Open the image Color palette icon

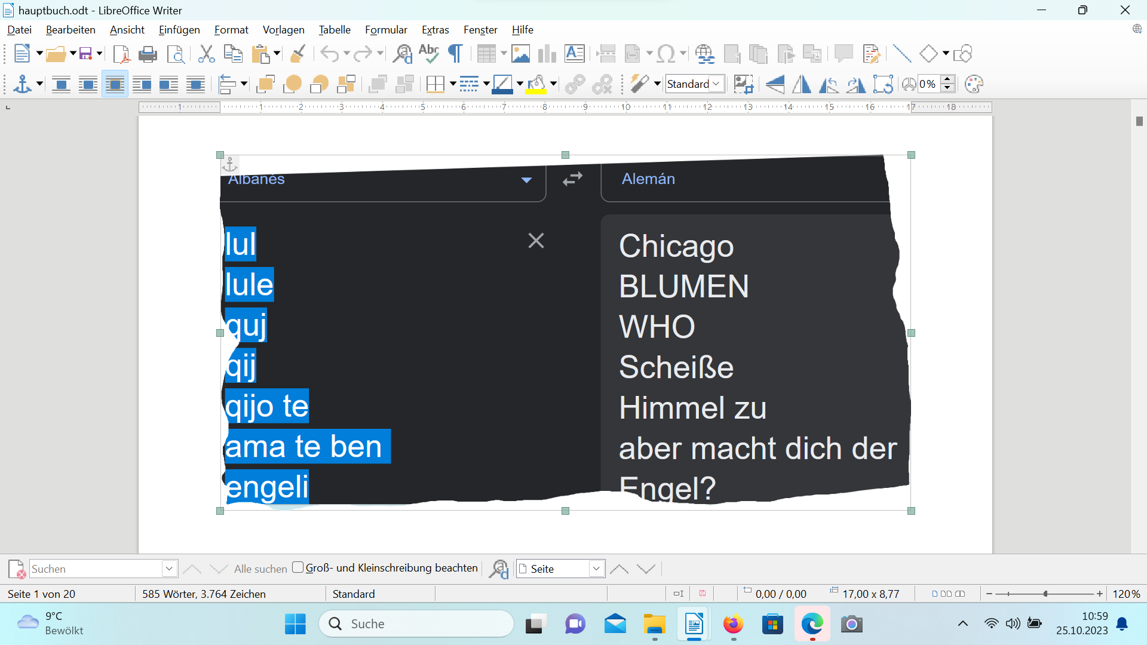point(974,84)
